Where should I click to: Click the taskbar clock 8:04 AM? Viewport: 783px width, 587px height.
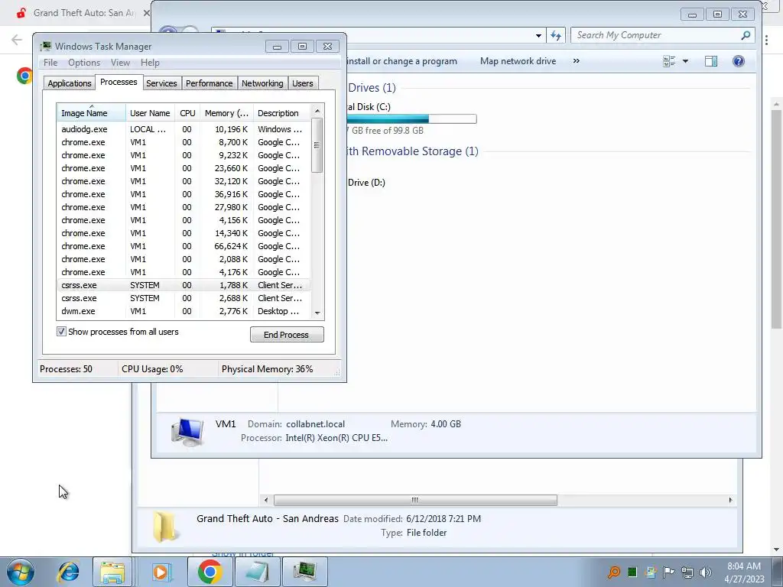point(744,566)
